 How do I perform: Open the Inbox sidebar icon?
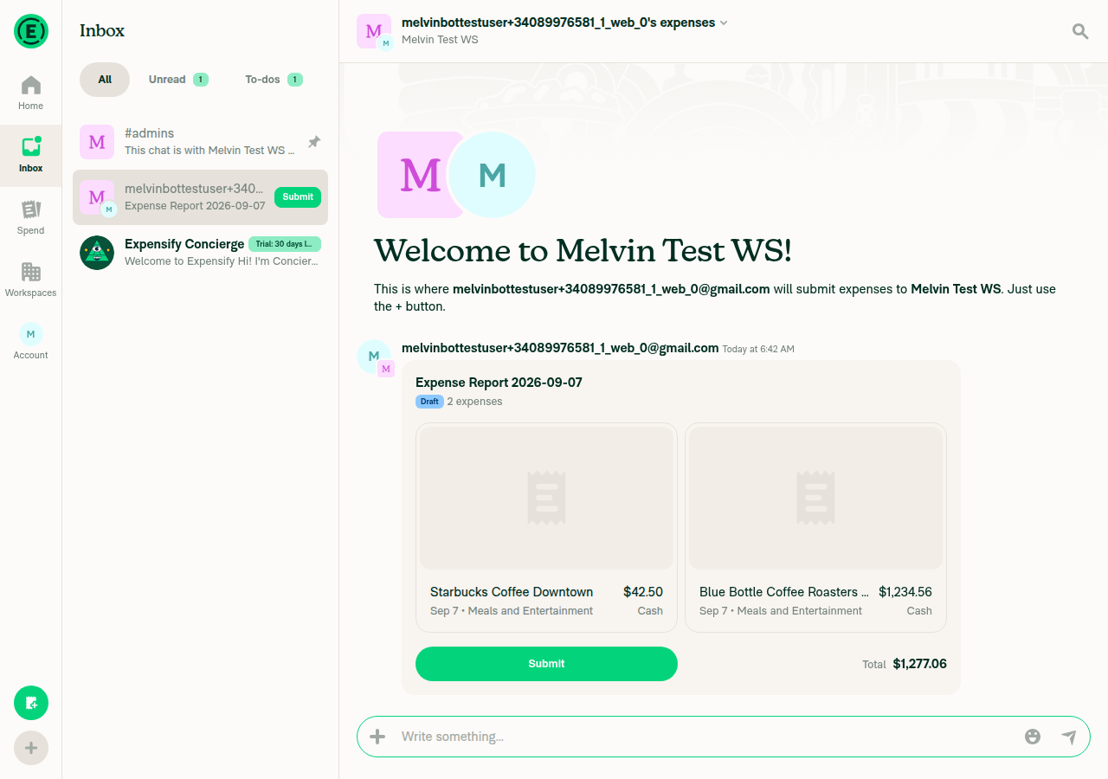30,156
